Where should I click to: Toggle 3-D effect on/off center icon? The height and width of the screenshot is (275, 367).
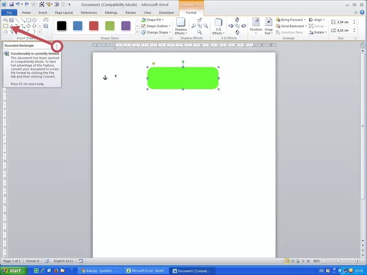click(x=237, y=26)
